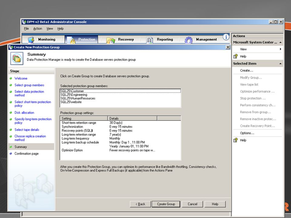This screenshot has width=291, height=218.
Task: Go to the Welcome step
Action: coord(21,78)
